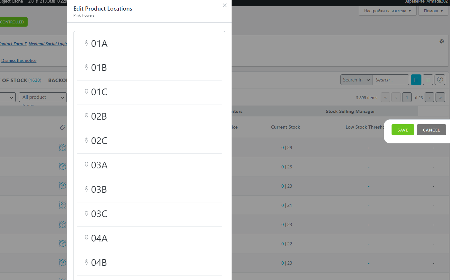
Task: Choose location 03B in the list
Action: (149, 190)
